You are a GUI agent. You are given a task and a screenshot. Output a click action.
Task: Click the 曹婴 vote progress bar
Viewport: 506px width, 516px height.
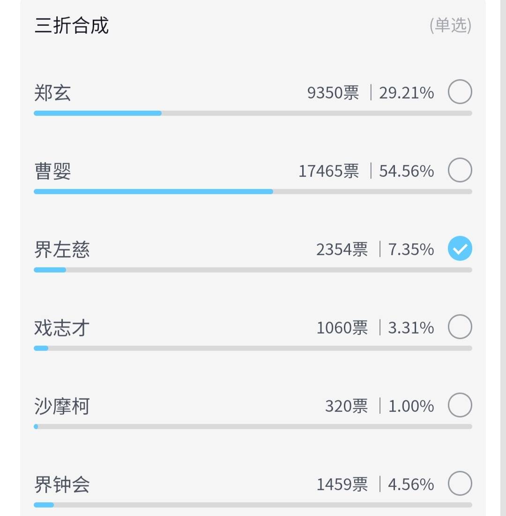pyautogui.click(x=253, y=191)
